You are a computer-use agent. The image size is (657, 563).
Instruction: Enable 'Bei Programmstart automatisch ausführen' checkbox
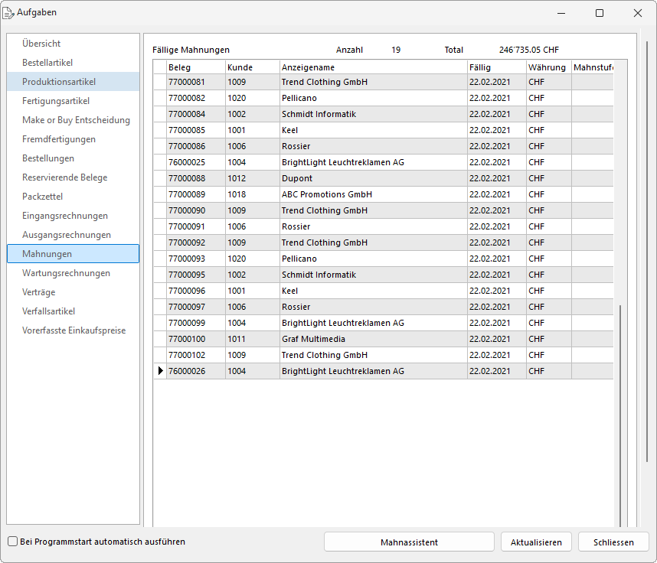click(12, 542)
